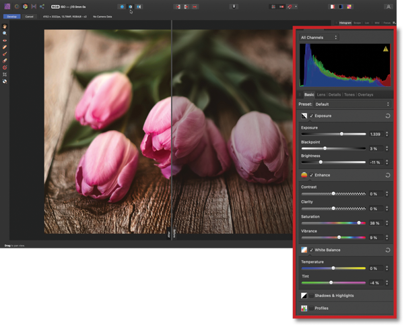Reset the Enhance section
The image size is (404, 326).
[x=388, y=175]
